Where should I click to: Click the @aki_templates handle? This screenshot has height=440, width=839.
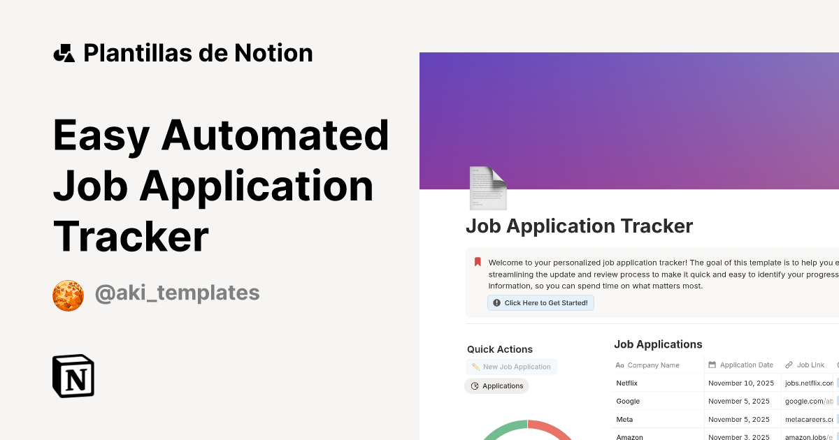coord(177,293)
